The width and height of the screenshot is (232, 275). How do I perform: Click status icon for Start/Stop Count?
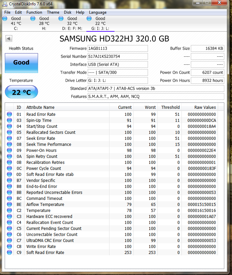tap(9, 126)
